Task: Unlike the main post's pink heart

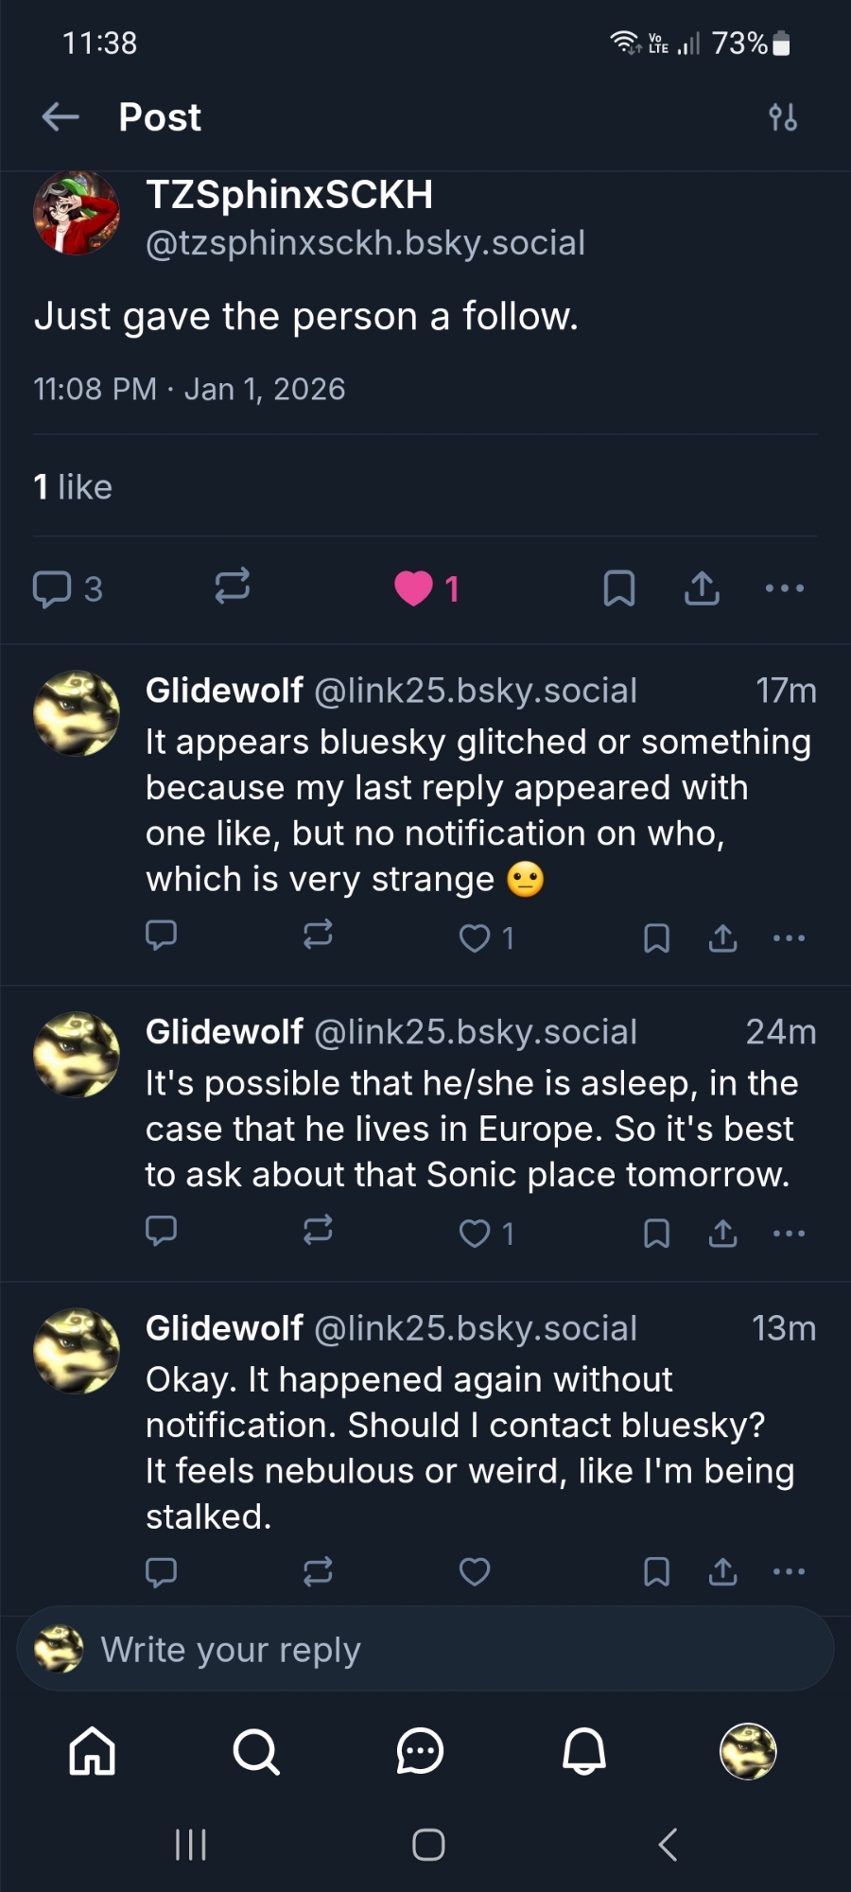Action: [413, 587]
